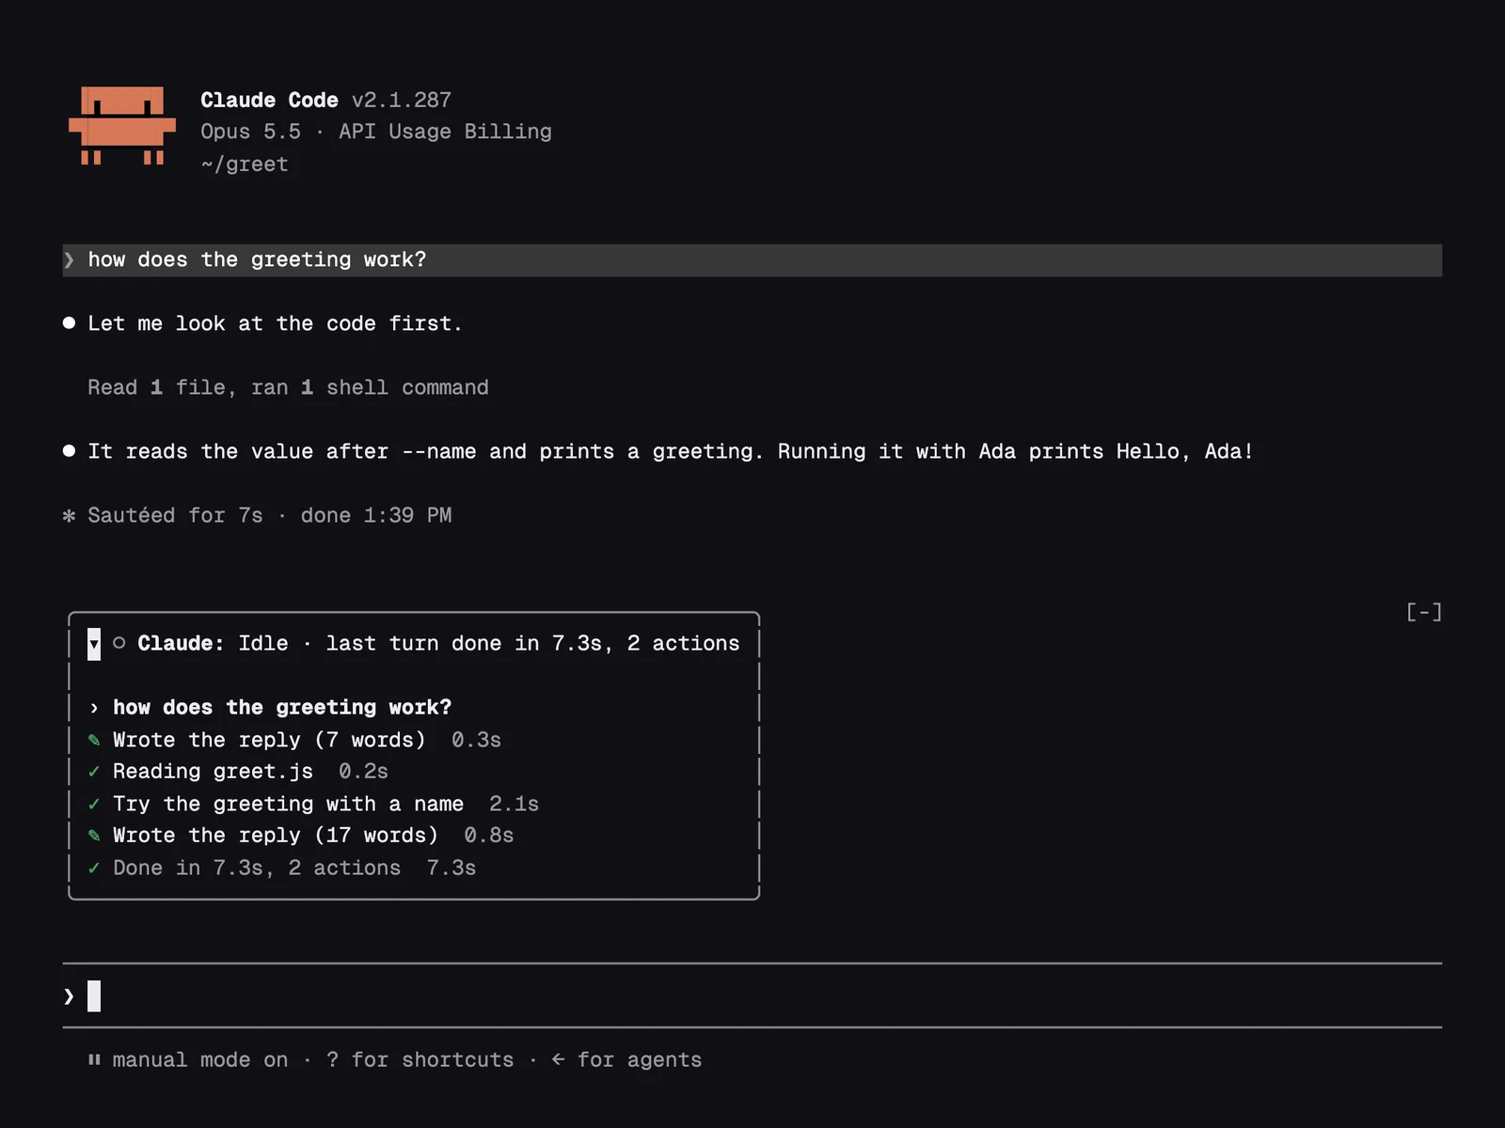Collapse the panel with the [-] button

point(1424,612)
